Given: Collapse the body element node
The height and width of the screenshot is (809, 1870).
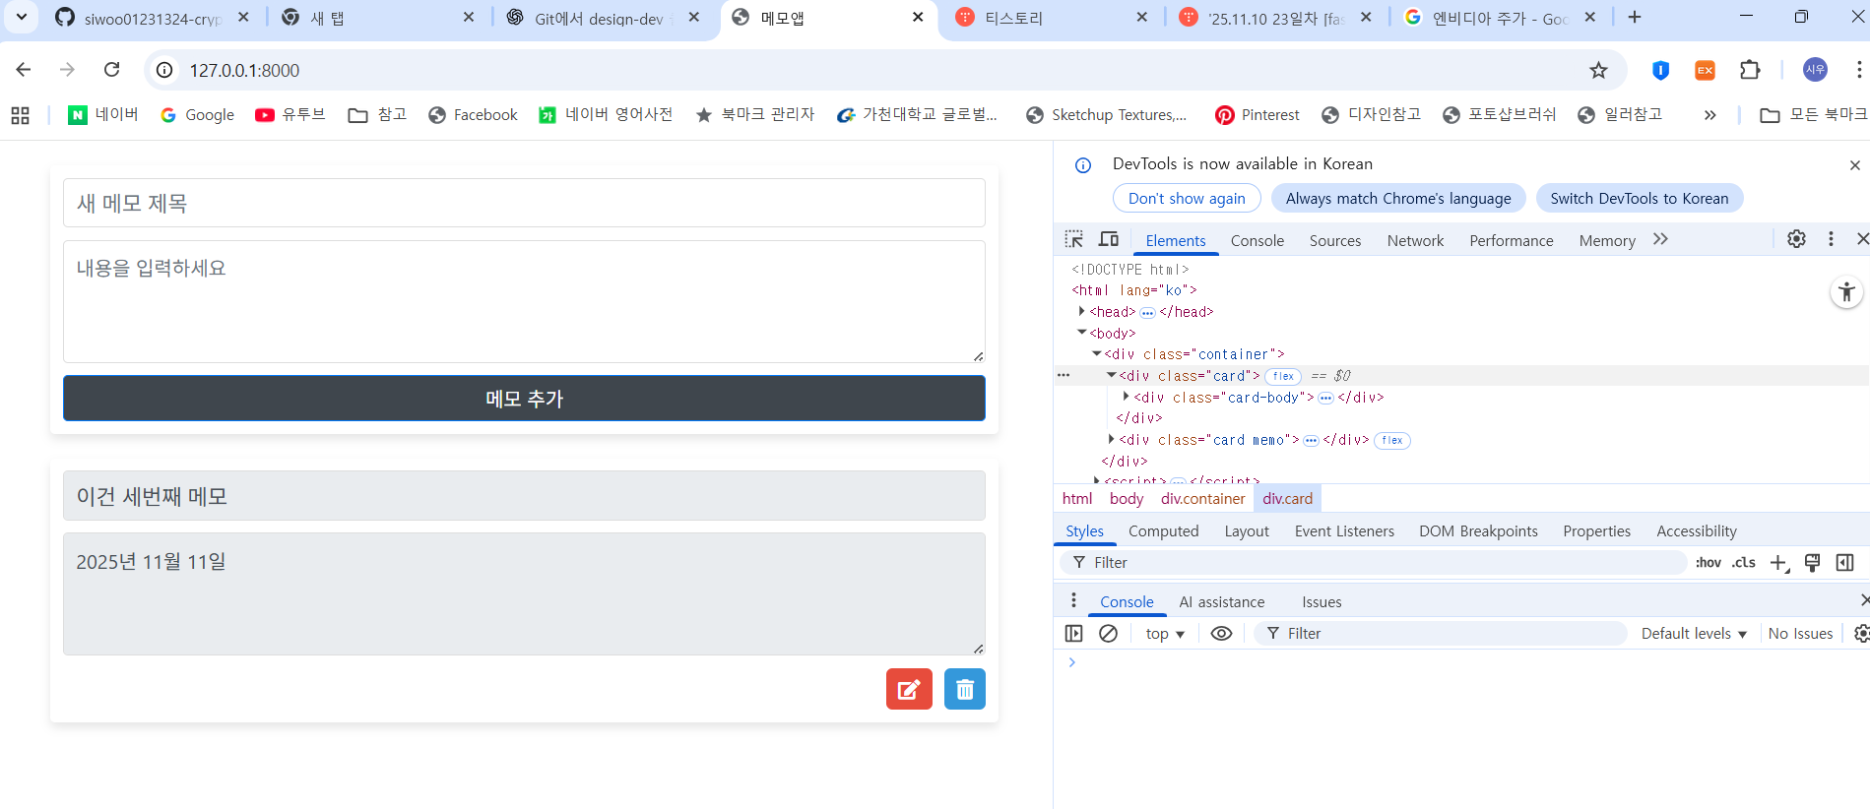Looking at the screenshot, I should [1081, 333].
